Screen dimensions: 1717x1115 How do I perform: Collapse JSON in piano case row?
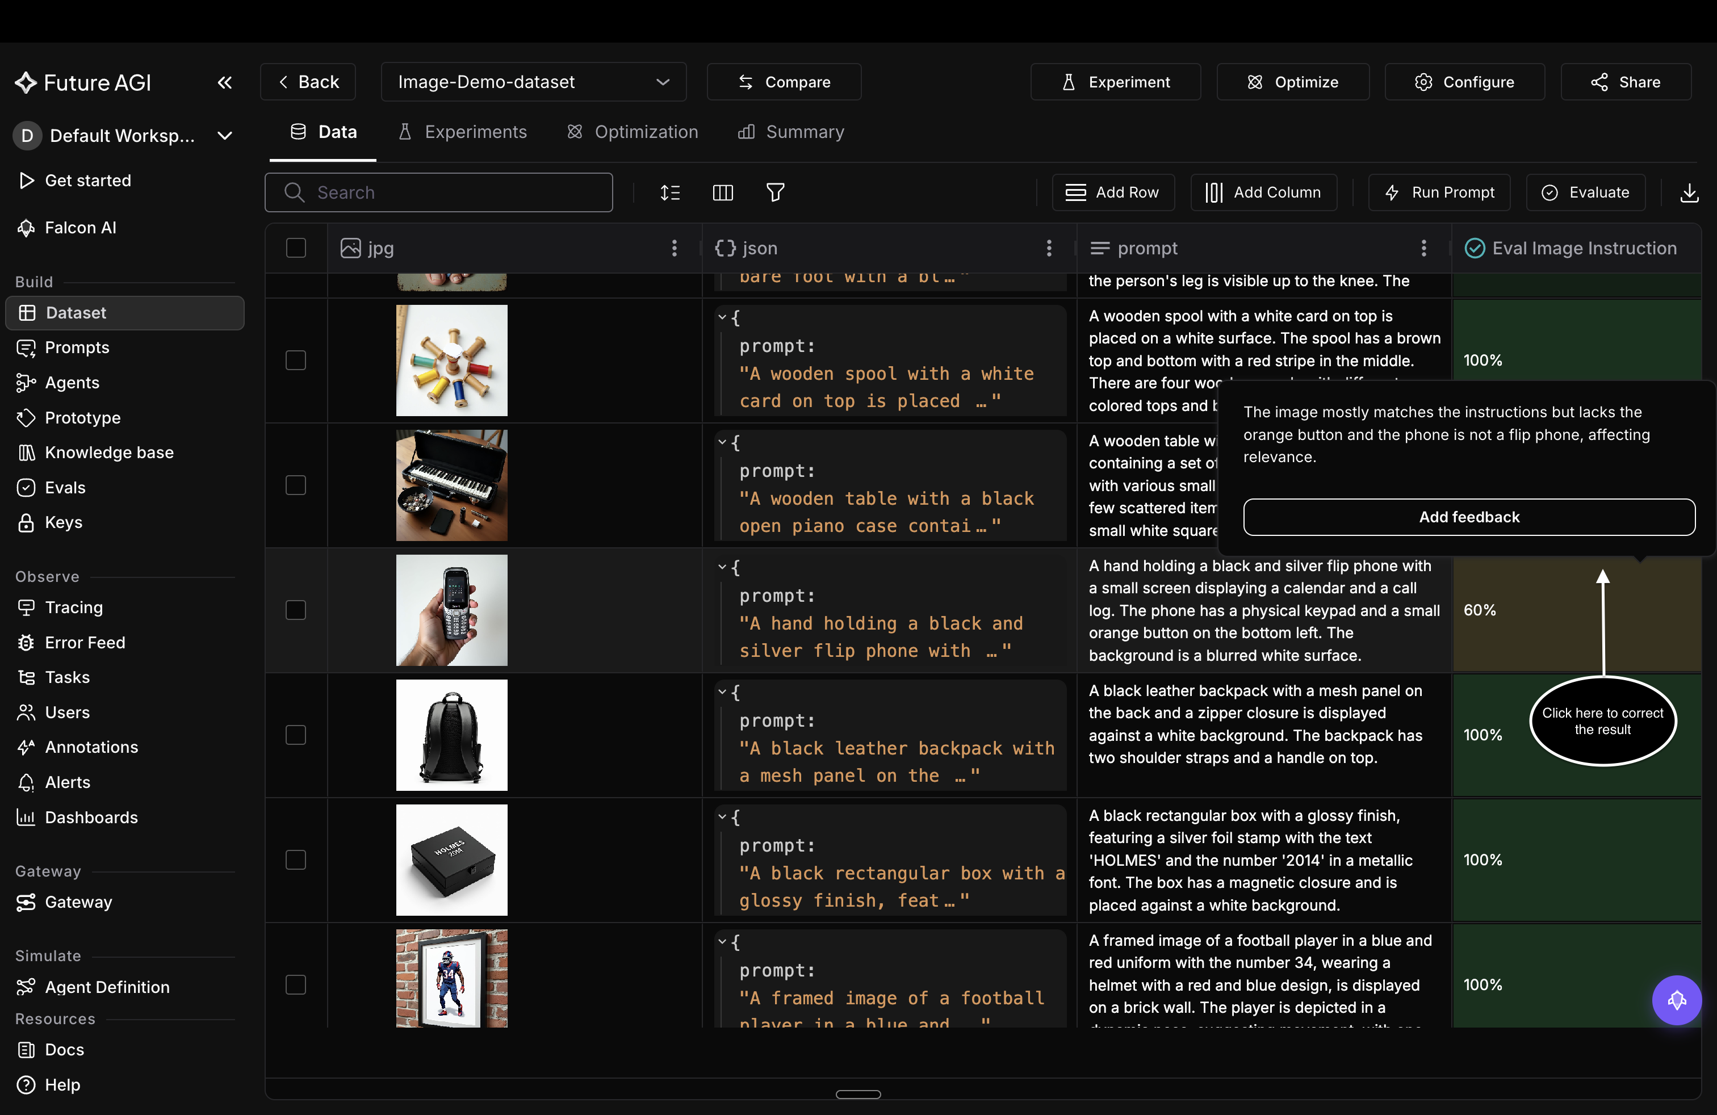[x=722, y=442]
